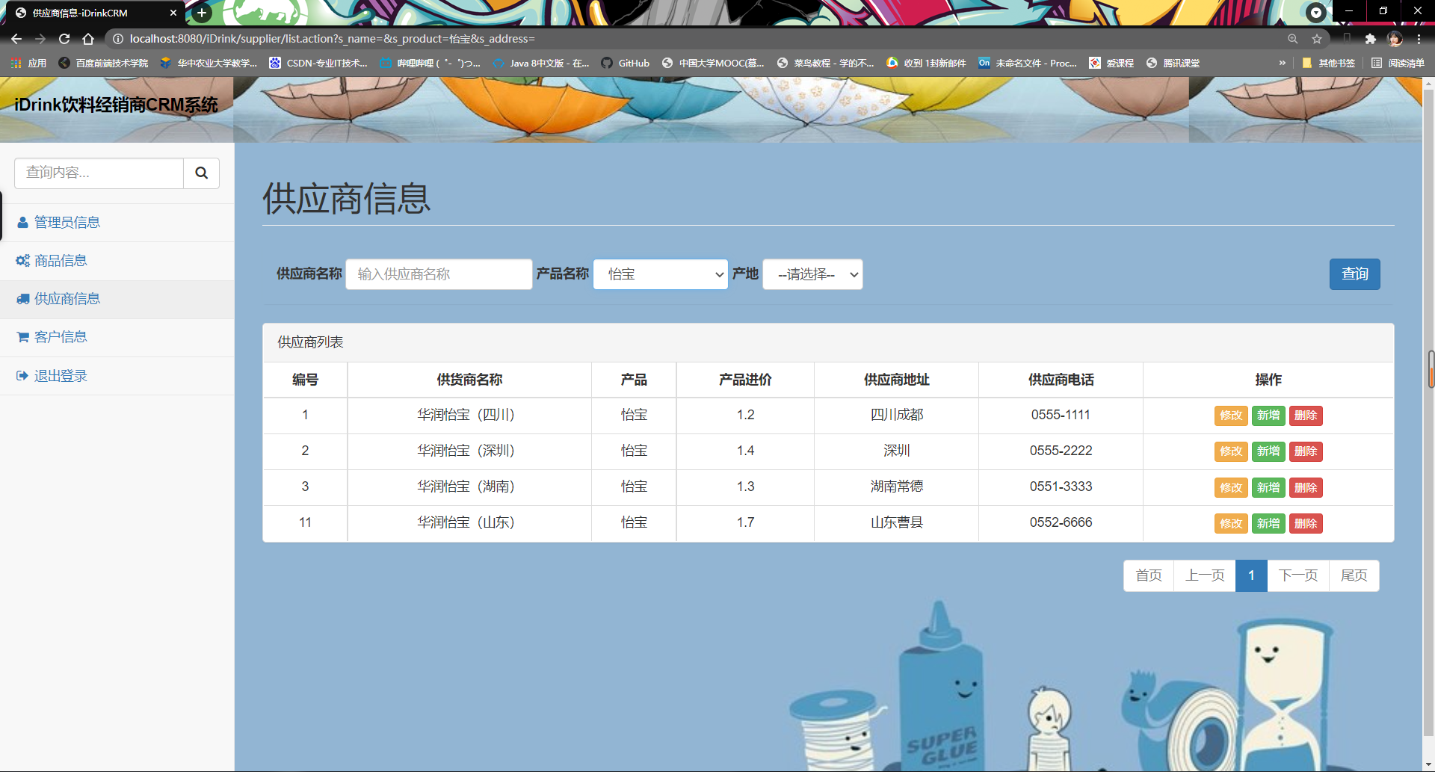Screen dimensions: 1435x772
Task: Open the 产品名称 dropdown showing 怡宝
Action: coord(660,274)
